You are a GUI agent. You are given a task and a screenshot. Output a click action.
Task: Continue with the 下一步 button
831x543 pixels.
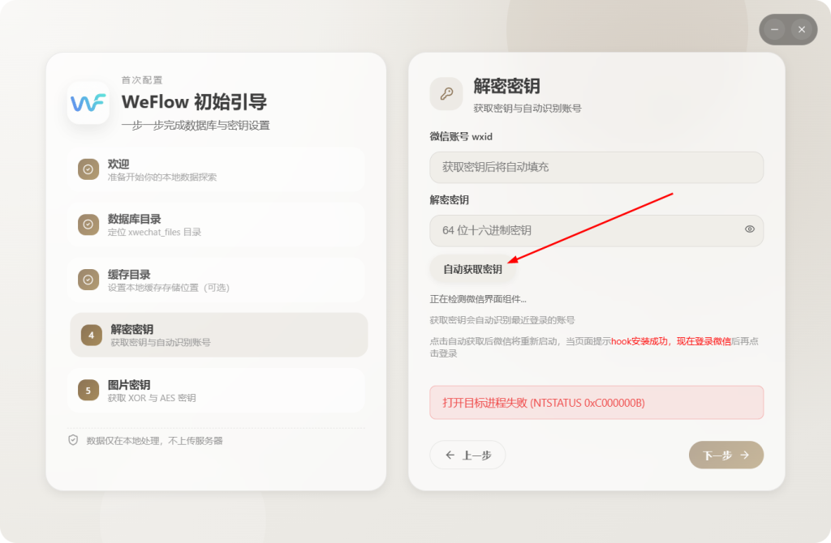726,455
